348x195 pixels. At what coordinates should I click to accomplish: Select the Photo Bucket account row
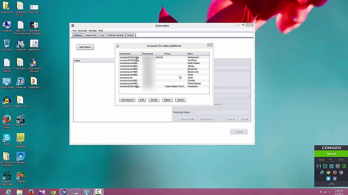pos(164,83)
